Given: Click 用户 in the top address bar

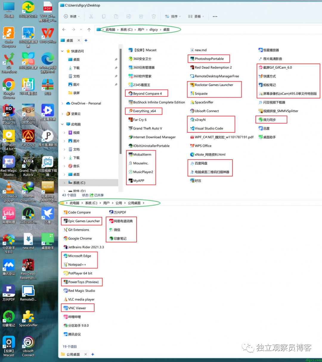Looking at the screenshot, I should click(x=141, y=30).
